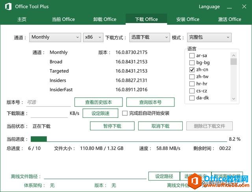This screenshot has height=192, width=252.
Task: Switch to the 卸载 Office tab
Action: [105, 19]
